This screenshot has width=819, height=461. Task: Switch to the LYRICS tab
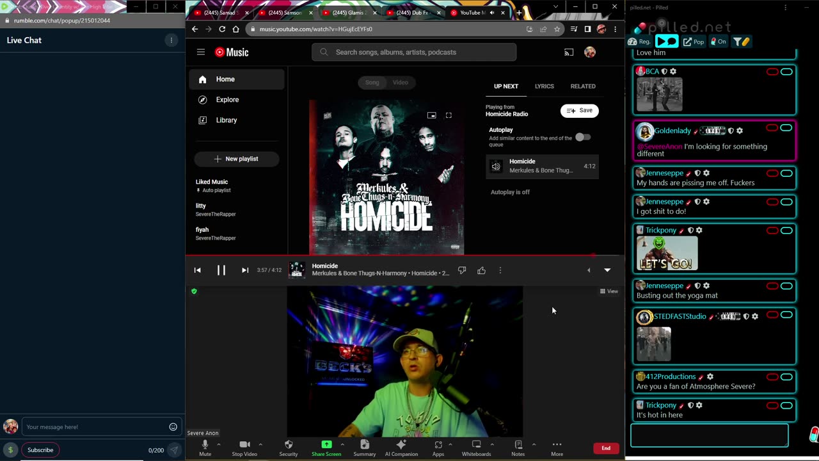pos(545,86)
